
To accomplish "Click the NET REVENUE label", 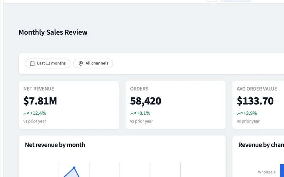I will 39,89.
